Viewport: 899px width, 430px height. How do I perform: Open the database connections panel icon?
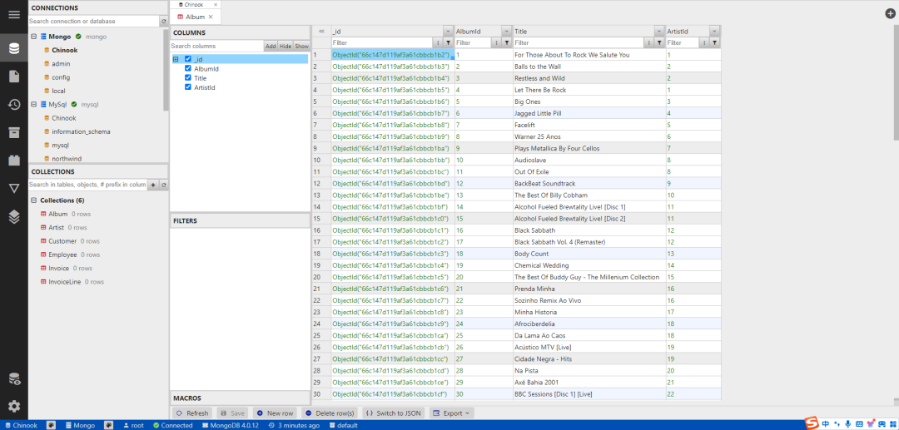13,47
